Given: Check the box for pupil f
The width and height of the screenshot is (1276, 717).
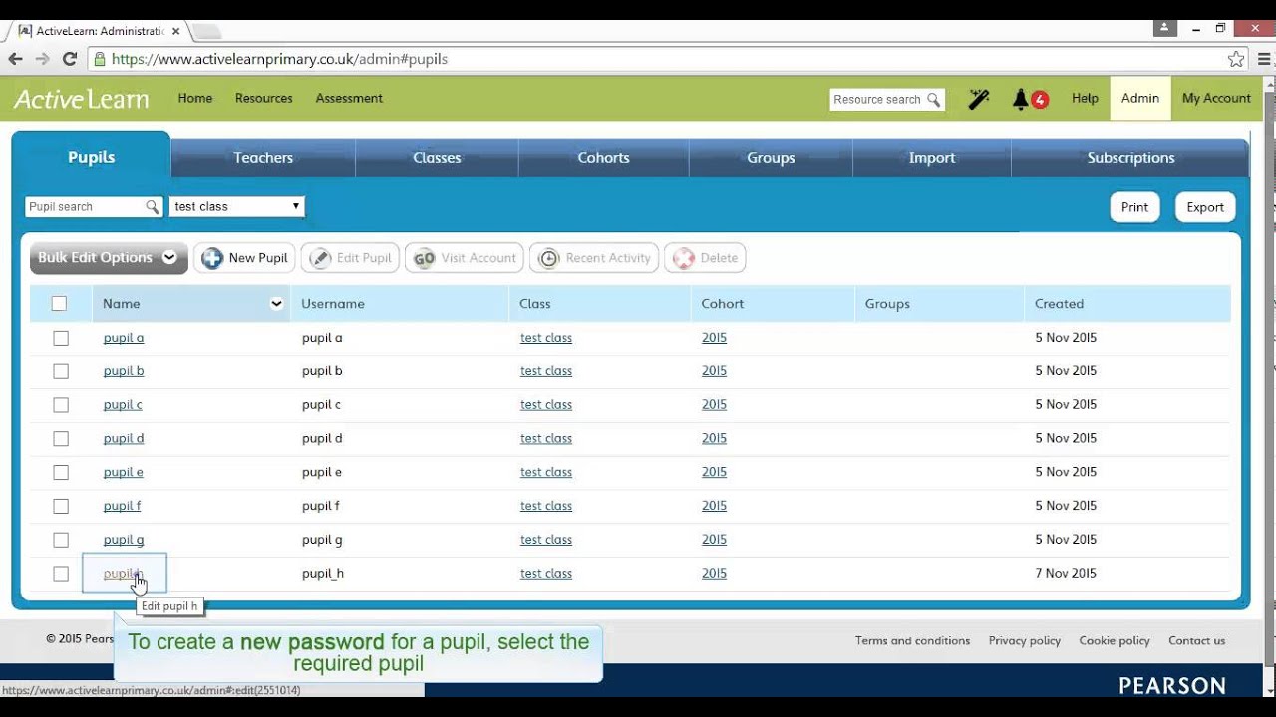Looking at the screenshot, I should click(61, 506).
